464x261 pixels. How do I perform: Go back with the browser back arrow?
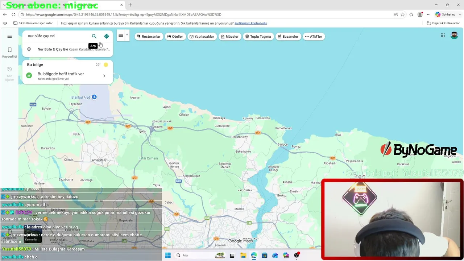[5, 14]
